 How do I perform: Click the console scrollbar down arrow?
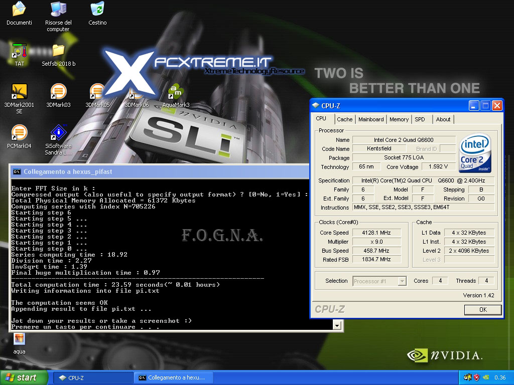tap(337, 325)
